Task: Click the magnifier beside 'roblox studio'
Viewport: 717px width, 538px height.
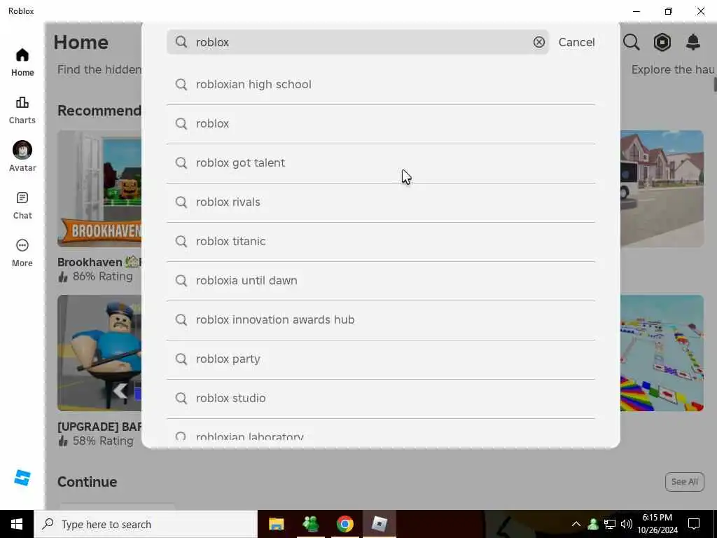Action: tap(181, 399)
